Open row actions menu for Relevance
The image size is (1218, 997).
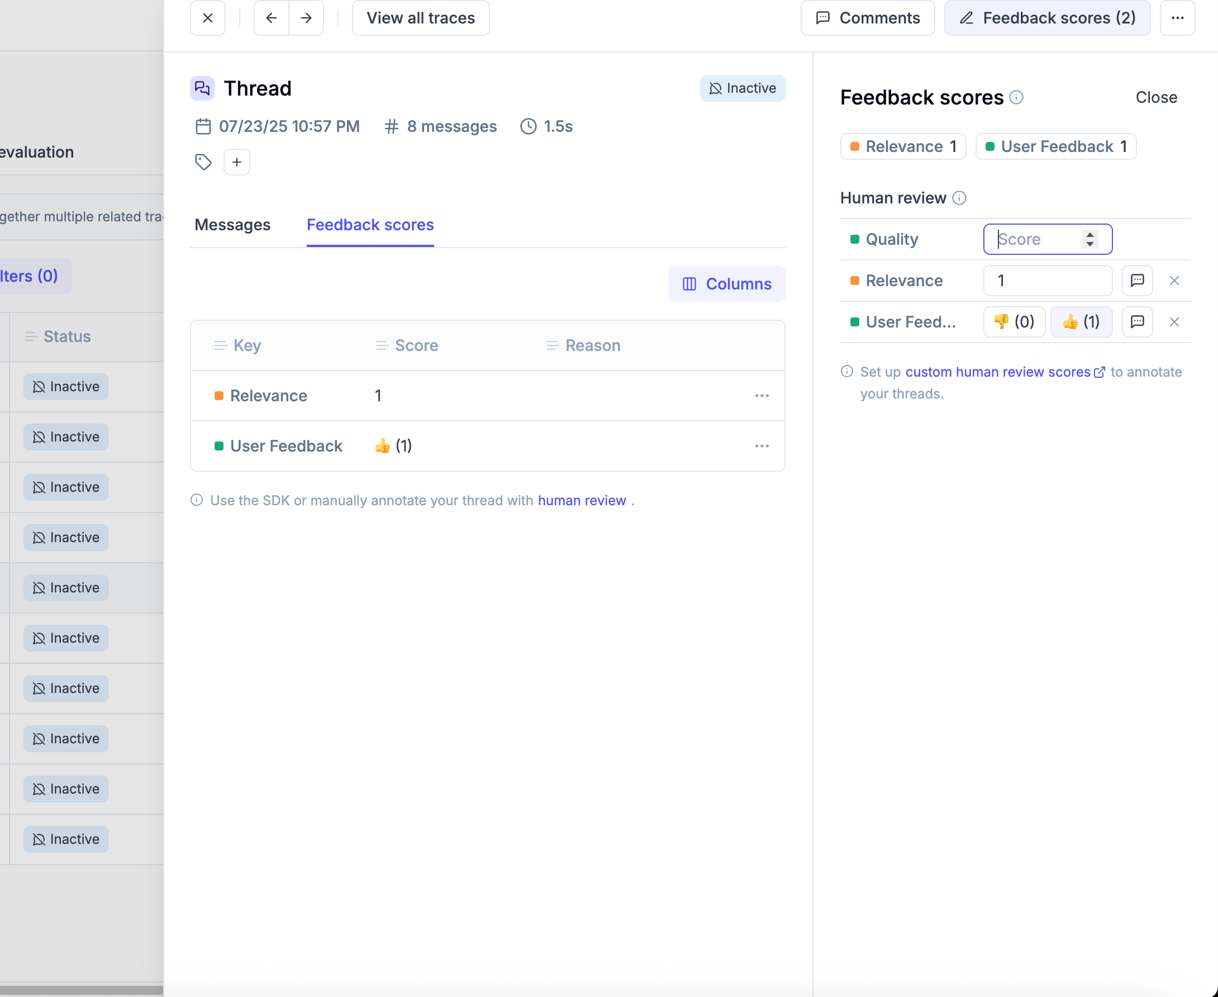[762, 396]
